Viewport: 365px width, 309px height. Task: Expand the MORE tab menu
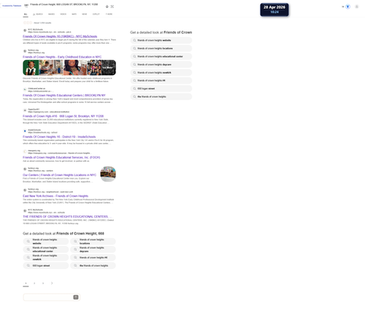109,14
